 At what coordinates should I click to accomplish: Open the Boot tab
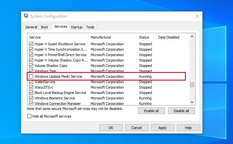click(x=44, y=27)
